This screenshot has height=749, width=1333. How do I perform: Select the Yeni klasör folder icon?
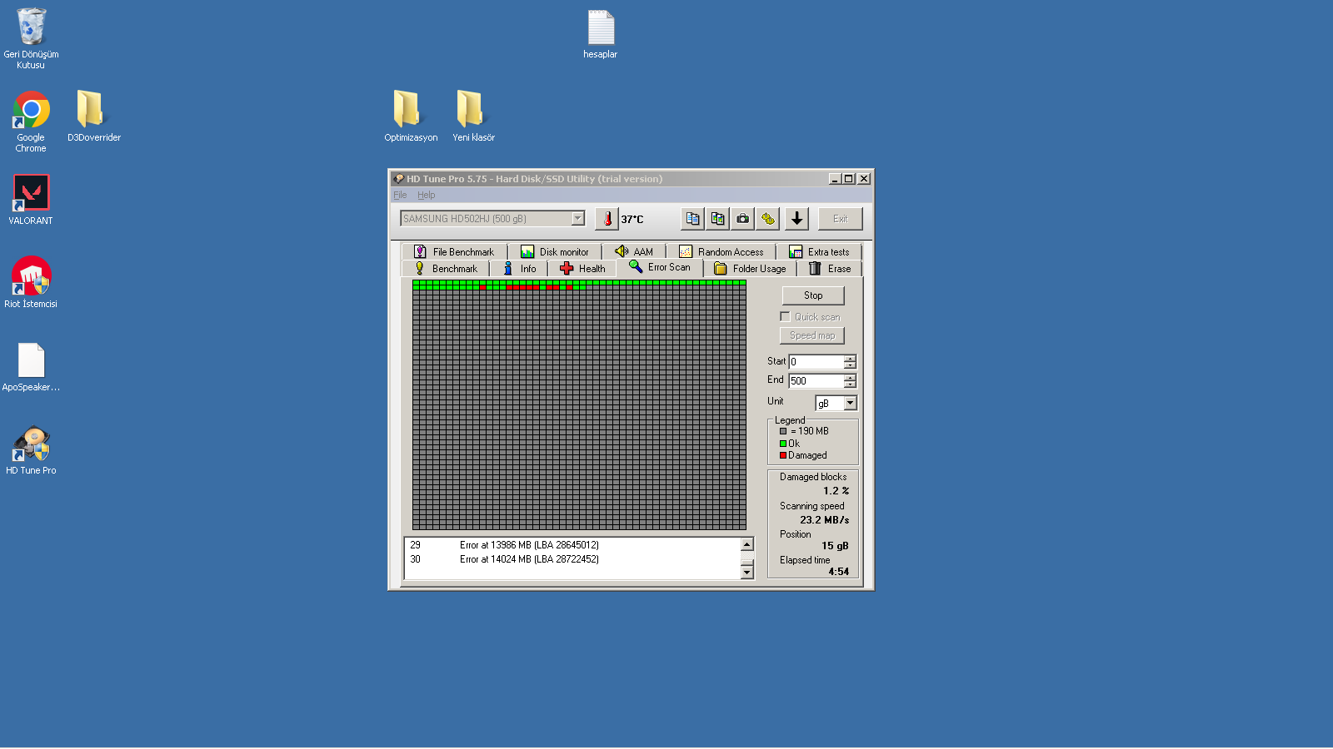pos(473,117)
